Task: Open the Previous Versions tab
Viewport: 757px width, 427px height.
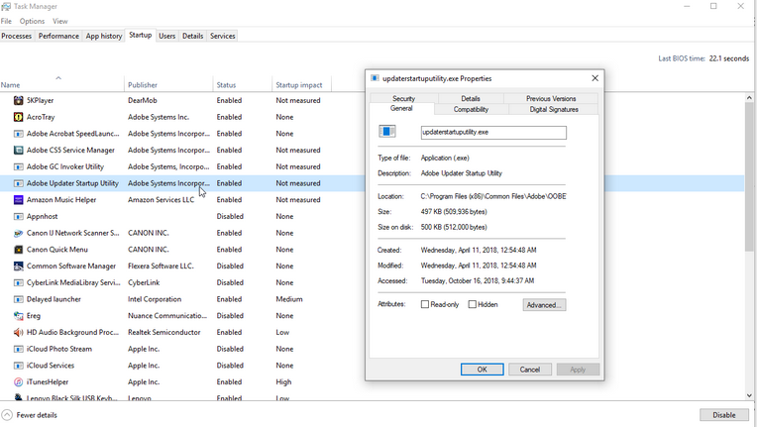Action: tap(551, 98)
